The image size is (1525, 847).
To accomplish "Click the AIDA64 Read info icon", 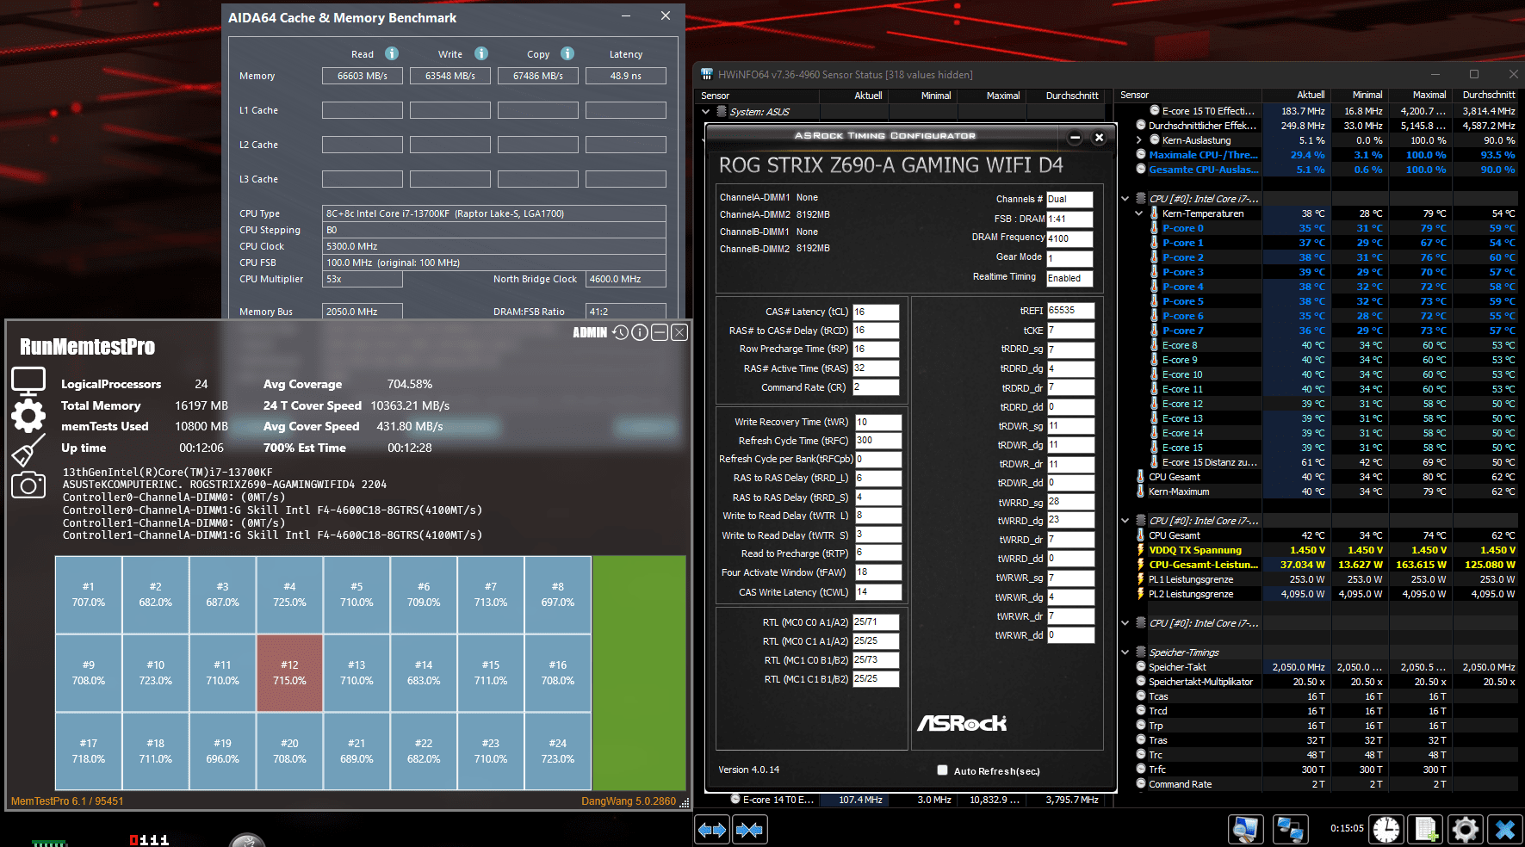I will [x=392, y=53].
